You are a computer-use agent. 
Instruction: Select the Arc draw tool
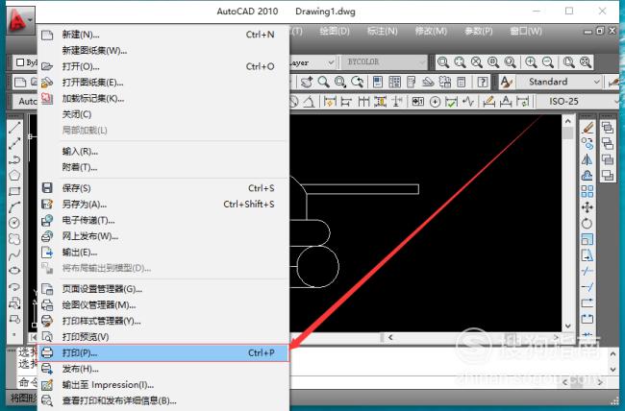tap(14, 207)
